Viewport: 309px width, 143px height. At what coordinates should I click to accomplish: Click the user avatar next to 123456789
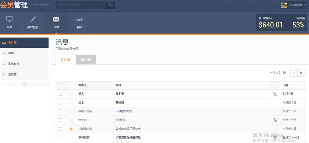click(x=284, y=5)
